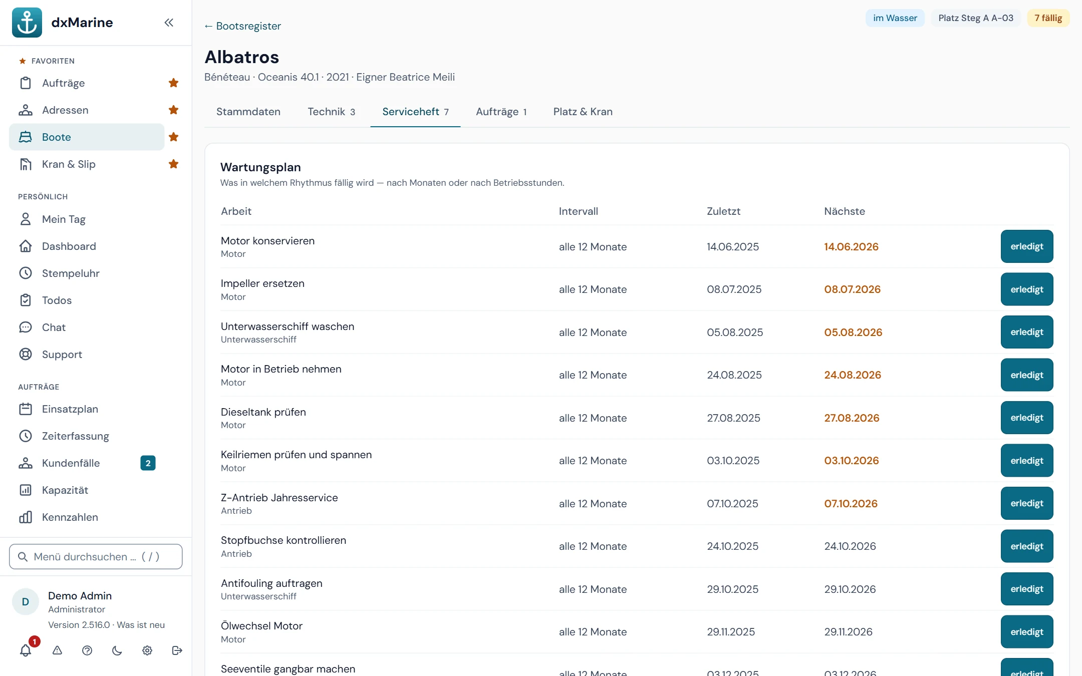Open notifications bell icon

[x=26, y=650]
